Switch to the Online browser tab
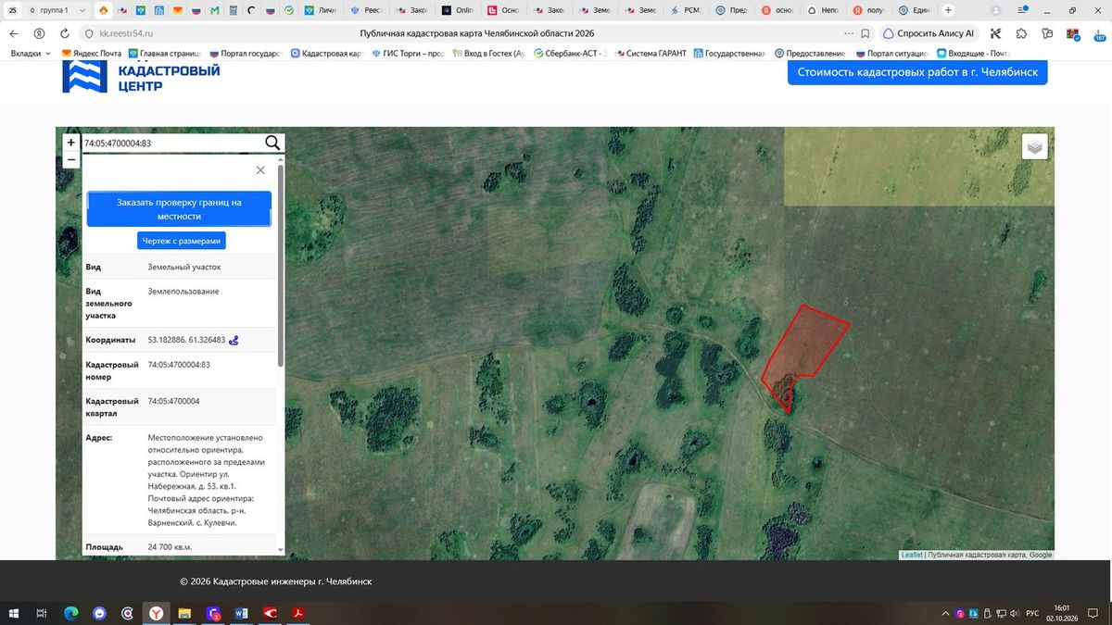The height and width of the screenshot is (625, 1112). 459,10
